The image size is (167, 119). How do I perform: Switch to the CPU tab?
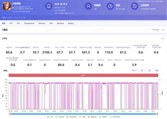coord(18,23)
